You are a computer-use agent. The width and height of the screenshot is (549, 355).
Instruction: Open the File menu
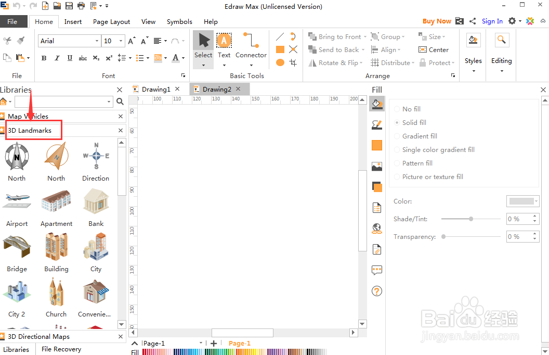[x=12, y=21]
